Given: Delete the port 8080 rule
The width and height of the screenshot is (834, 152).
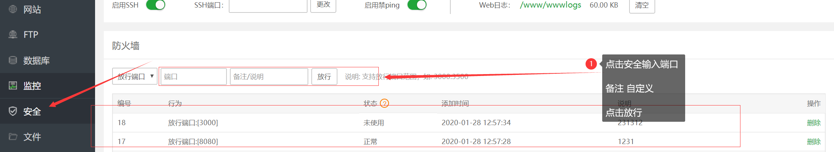Looking at the screenshot, I should [x=814, y=142].
